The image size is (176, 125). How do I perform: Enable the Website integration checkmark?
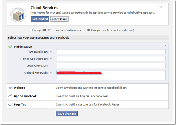tap(10, 88)
